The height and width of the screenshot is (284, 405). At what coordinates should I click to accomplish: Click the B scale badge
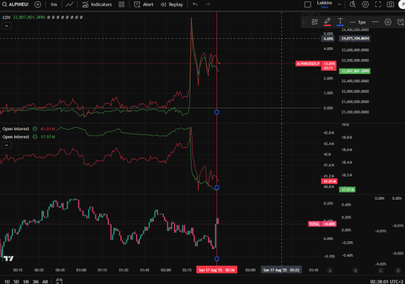[x=355, y=270]
